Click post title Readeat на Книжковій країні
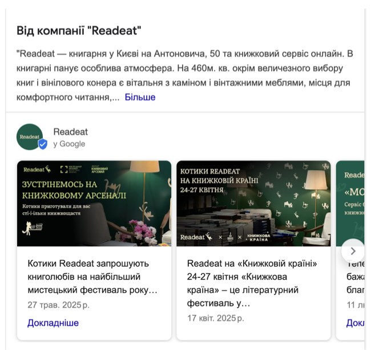371x350 pixels. pyautogui.click(x=252, y=283)
